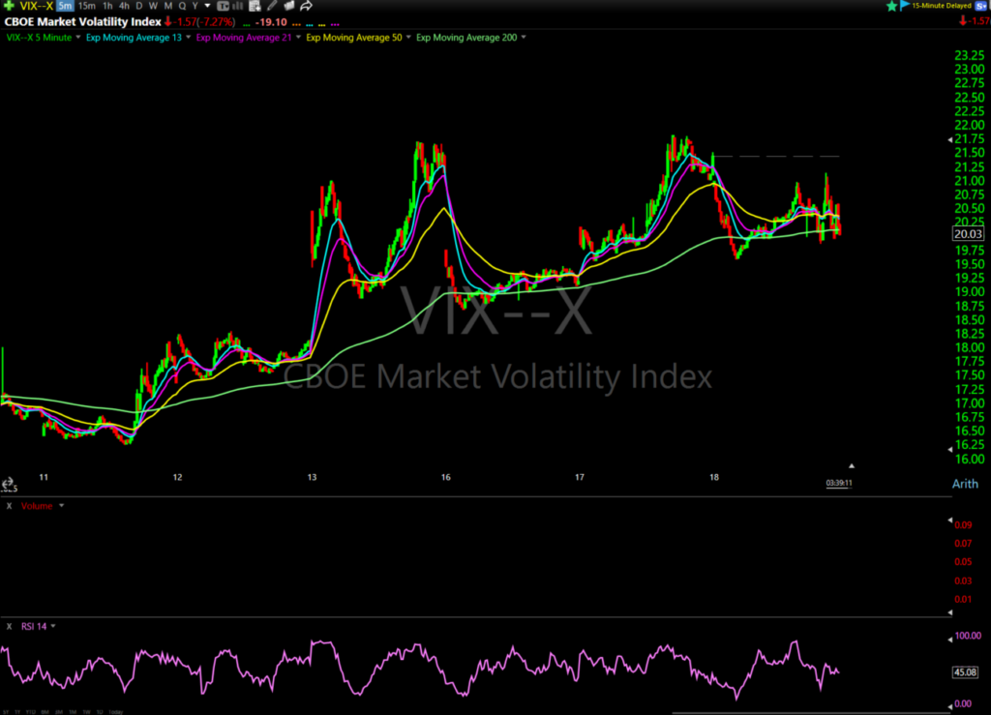Select the W weekly timeframe

click(153, 6)
